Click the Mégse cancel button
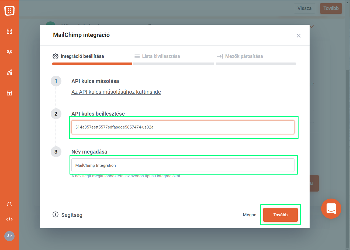This screenshot has width=350, height=250. (x=249, y=215)
